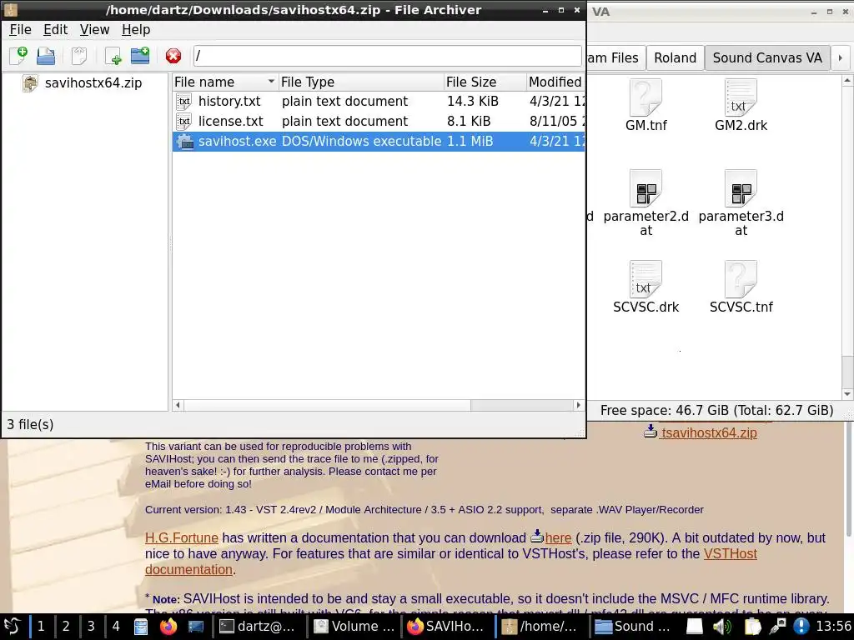
Task: Click the white blank tray icon
Action: (694, 627)
